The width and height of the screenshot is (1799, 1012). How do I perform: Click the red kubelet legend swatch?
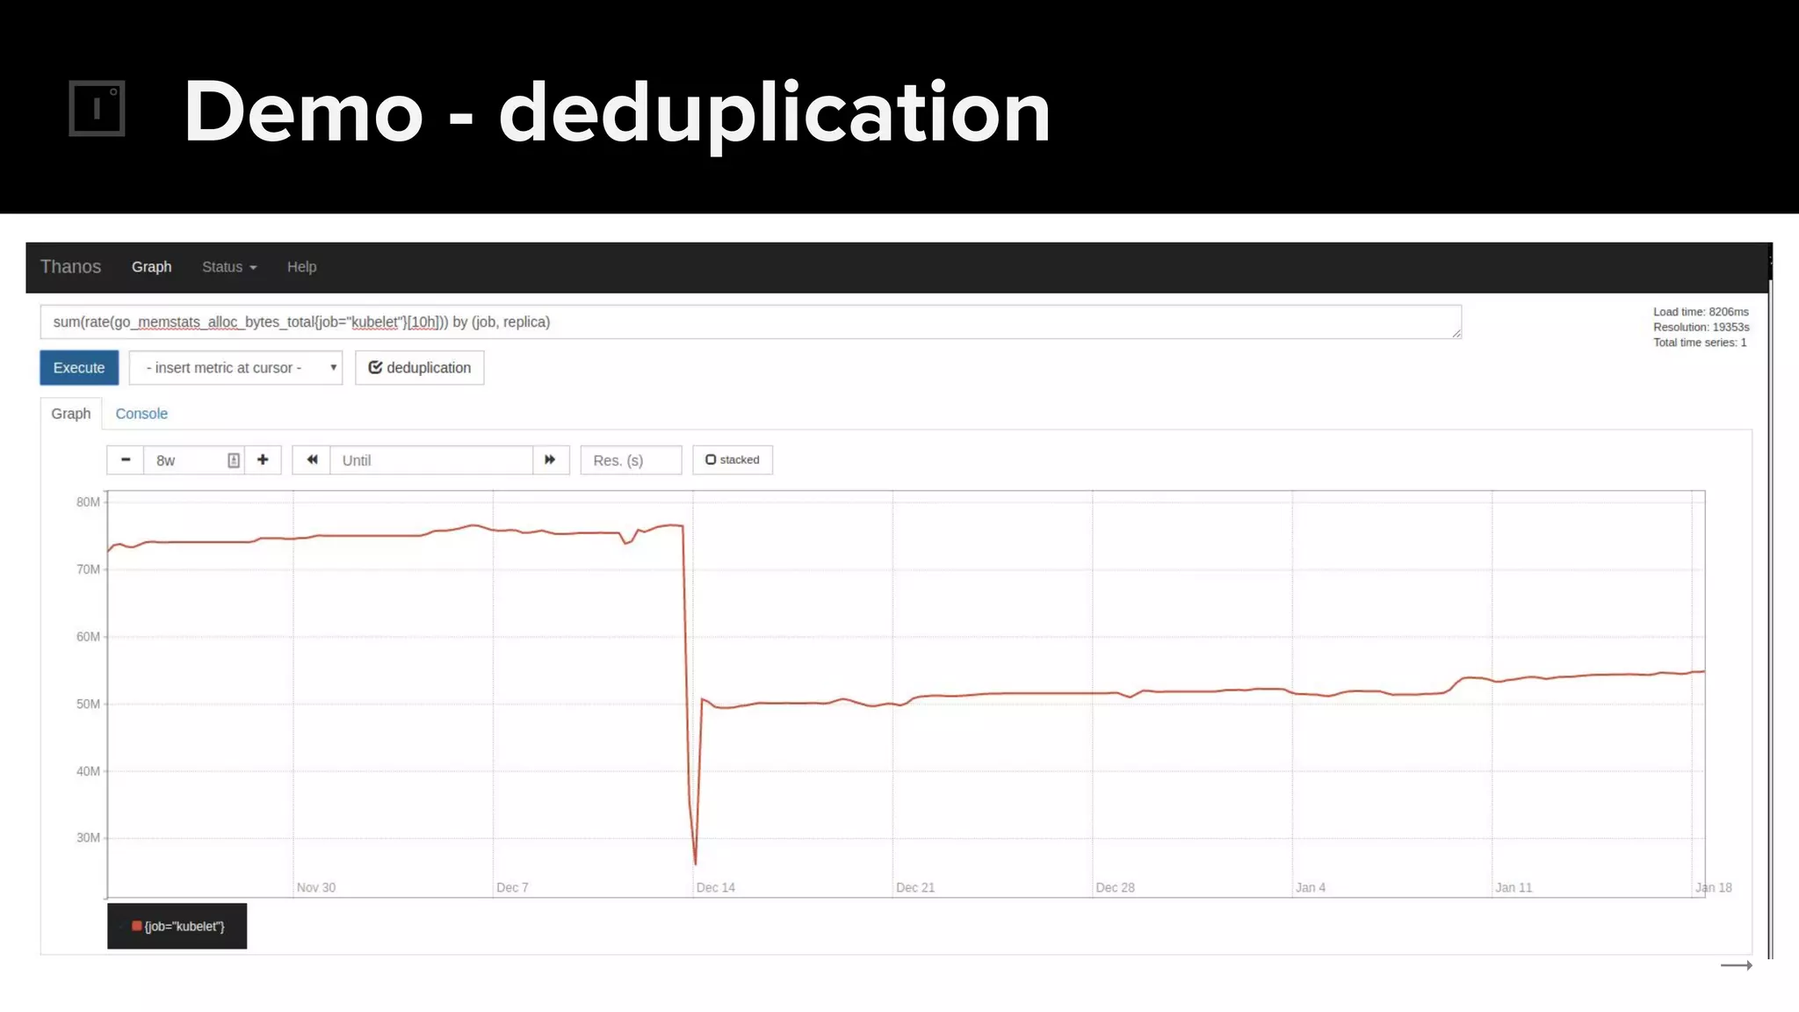pos(137,926)
